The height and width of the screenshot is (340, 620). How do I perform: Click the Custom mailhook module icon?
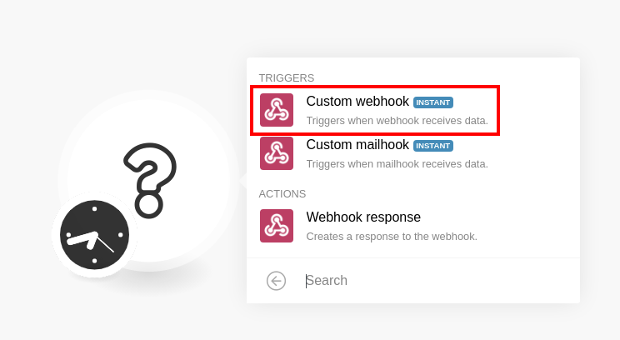277,153
